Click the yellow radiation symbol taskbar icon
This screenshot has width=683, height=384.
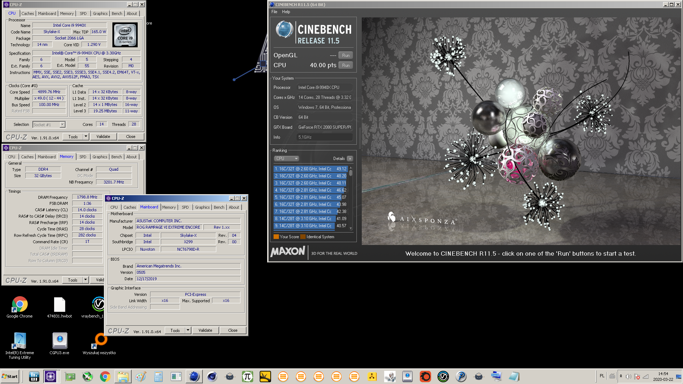[x=372, y=376]
